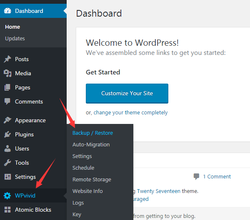Select Schedule in WPvivid flyout
Image resolution: width=250 pixels, height=220 pixels.
[83, 168]
